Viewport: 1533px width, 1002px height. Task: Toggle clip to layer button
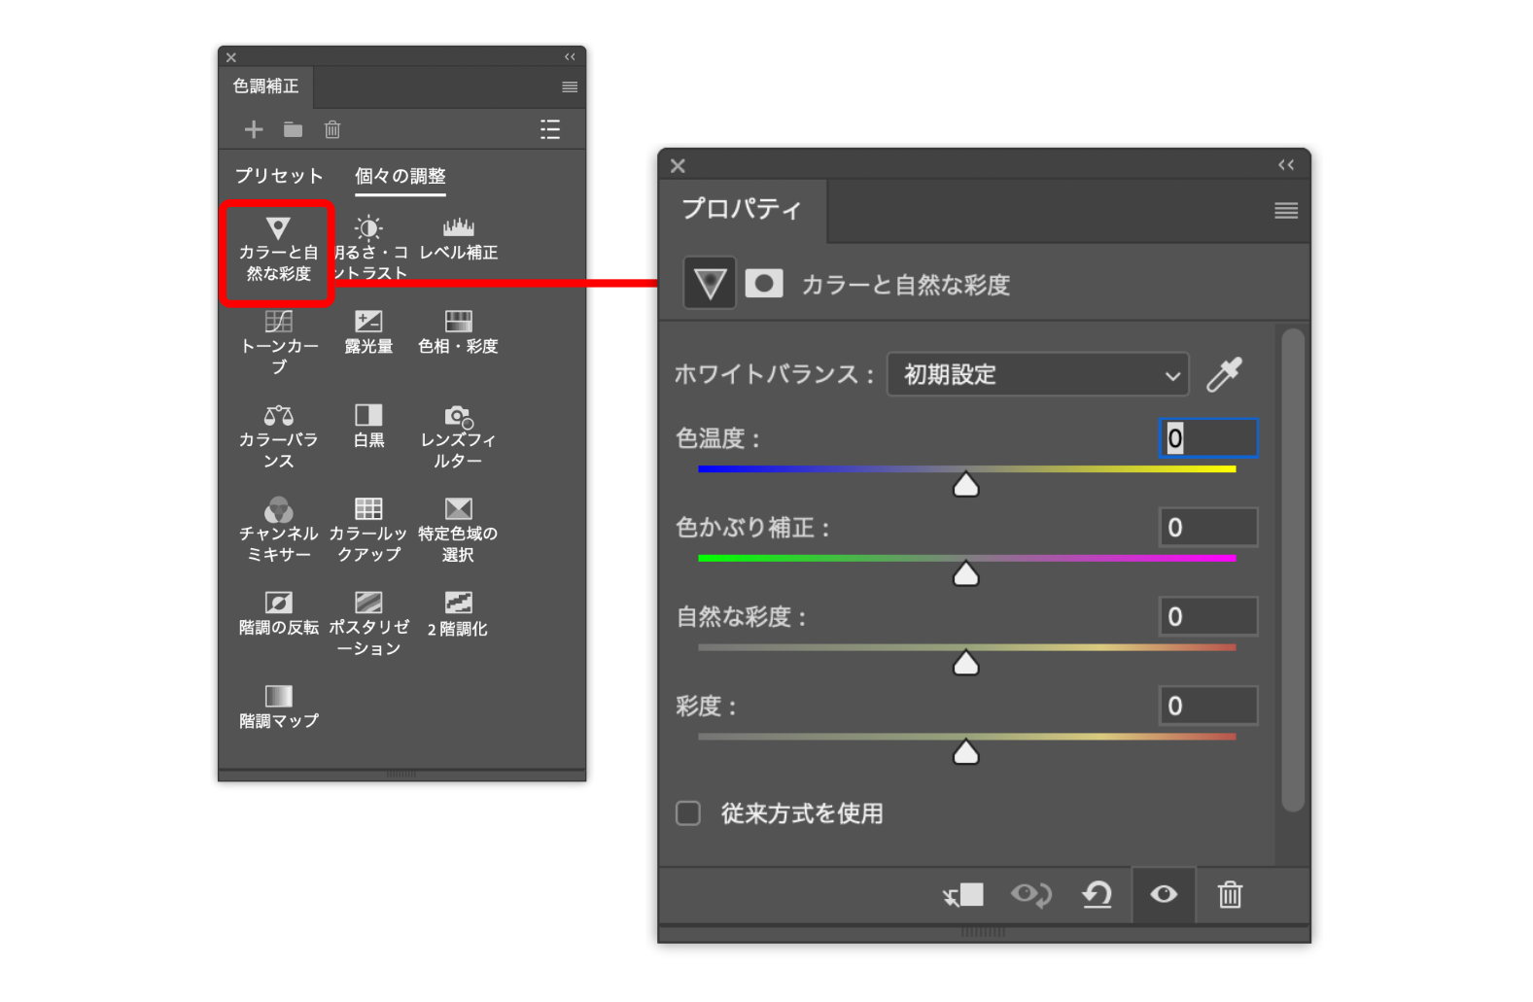tap(963, 894)
